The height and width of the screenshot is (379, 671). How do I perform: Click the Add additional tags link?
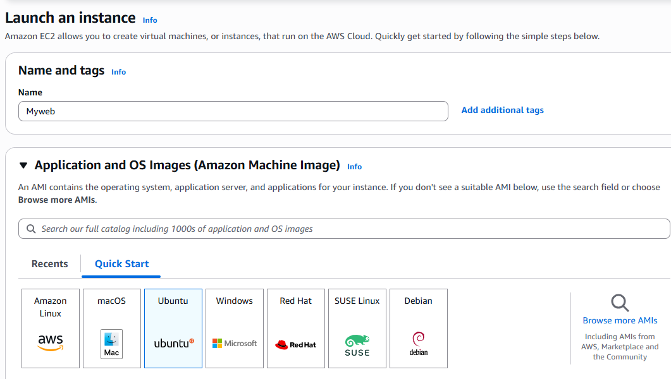tap(502, 110)
